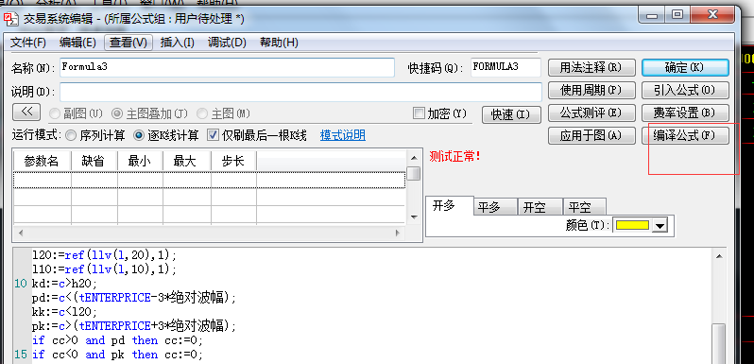This screenshot has height=364, width=754.
Task: Open the 模式说明 link
Action: coord(343,135)
